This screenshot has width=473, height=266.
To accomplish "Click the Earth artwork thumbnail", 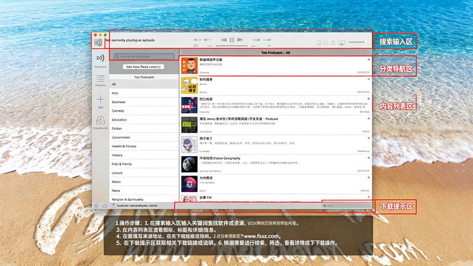I will click(189, 164).
